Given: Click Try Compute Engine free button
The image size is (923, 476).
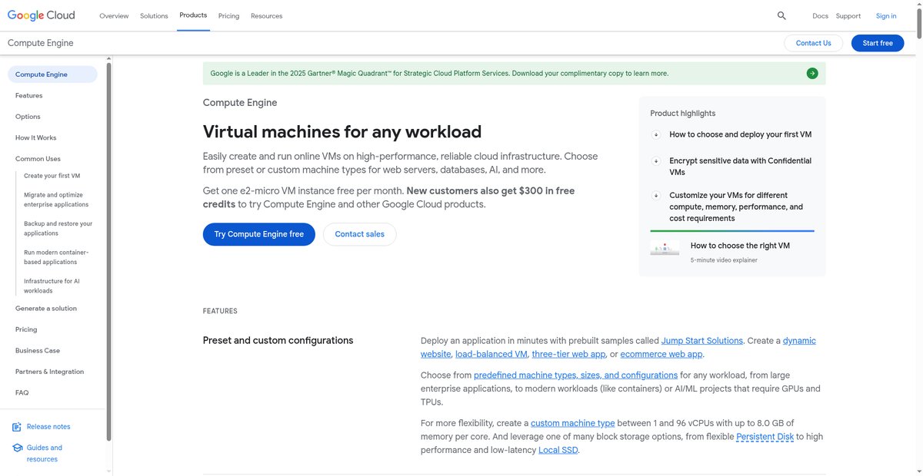Looking at the screenshot, I should coord(258,234).
